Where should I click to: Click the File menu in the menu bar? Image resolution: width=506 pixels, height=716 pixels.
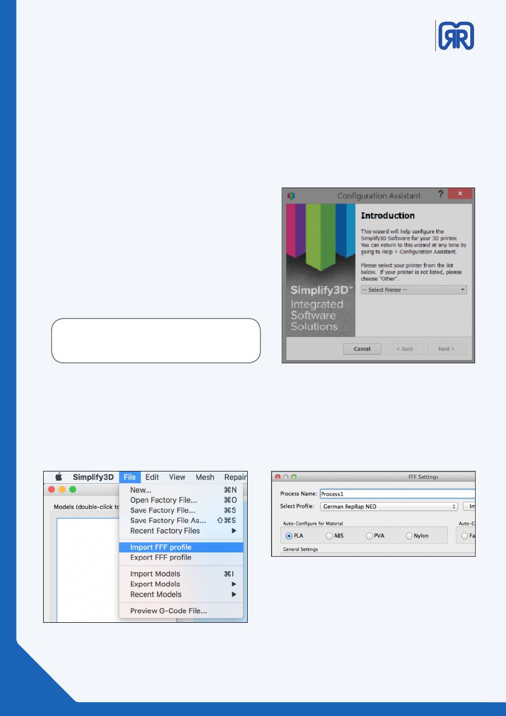coord(130,477)
